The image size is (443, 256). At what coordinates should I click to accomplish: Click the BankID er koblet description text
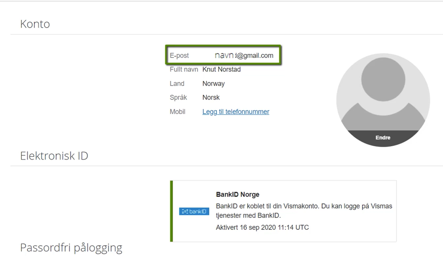304,211
